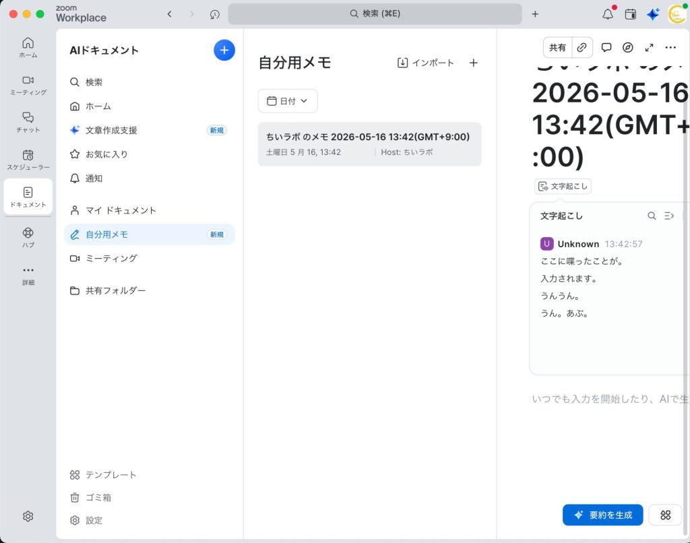Open テンプレート at sidebar bottom
This screenshot has height=543, width=690.
click(x=103, y=475)
